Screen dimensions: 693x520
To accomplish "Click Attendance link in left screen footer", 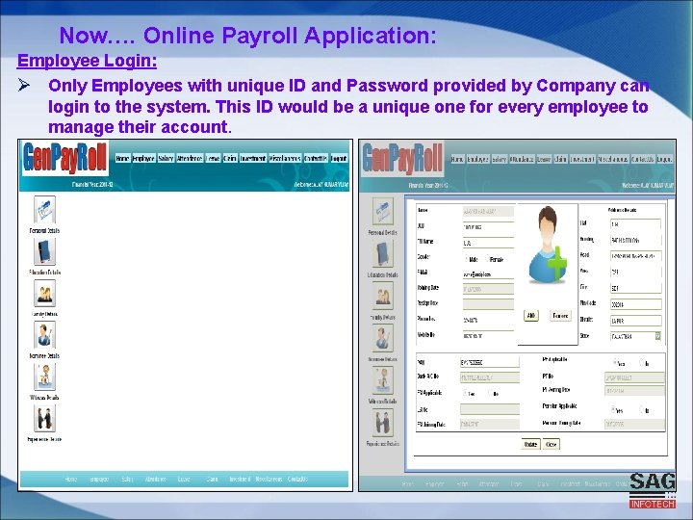I will [156, 479].
